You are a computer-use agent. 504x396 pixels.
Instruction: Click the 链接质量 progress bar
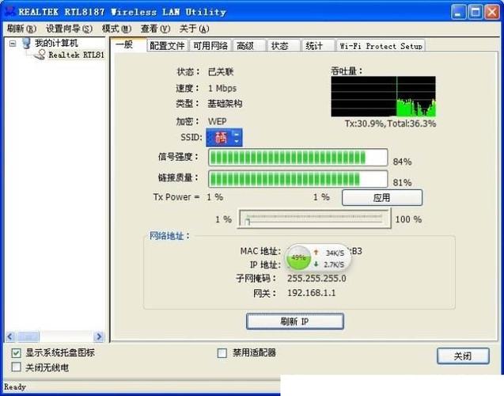click(298, 179)
